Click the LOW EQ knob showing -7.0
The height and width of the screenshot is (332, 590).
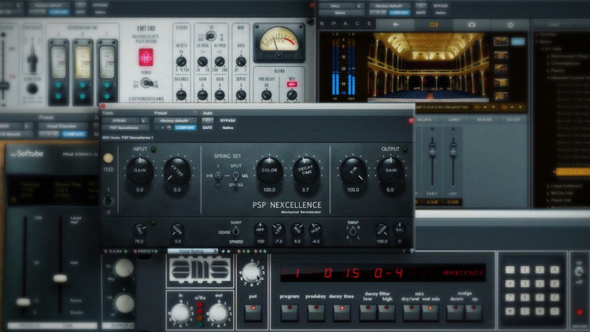coord(278,229)
